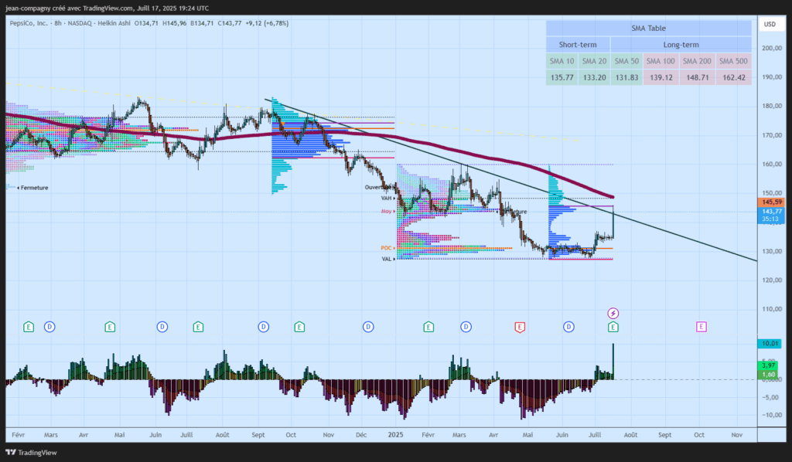Click the rightmost blue dividend D marker
This screenshot has height=462, width=792.
tap(568, 327)
